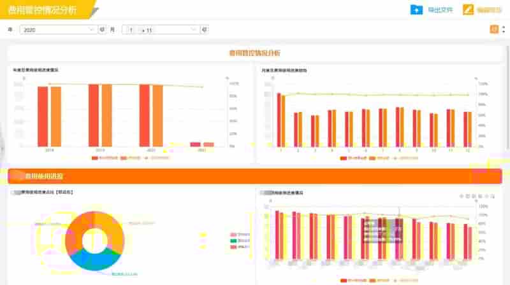Toggle pink entry in donut chart legend

[x=240, y=234]
